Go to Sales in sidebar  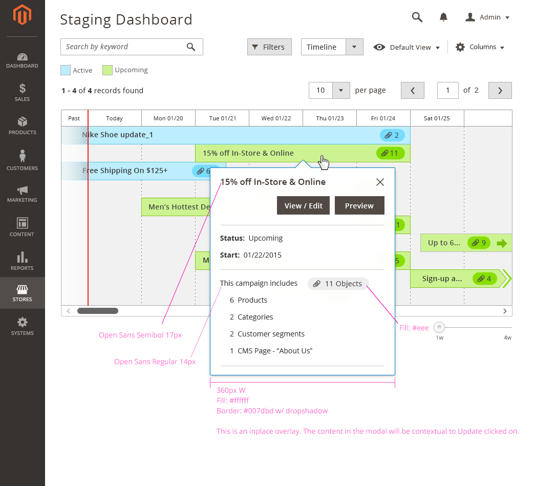tap(22, 93)
